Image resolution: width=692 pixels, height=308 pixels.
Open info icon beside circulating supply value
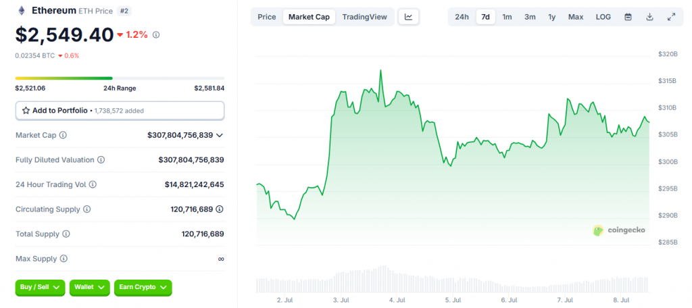220,209
